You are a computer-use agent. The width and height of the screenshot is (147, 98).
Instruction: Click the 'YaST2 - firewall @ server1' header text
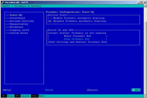[x=22, y=6]
